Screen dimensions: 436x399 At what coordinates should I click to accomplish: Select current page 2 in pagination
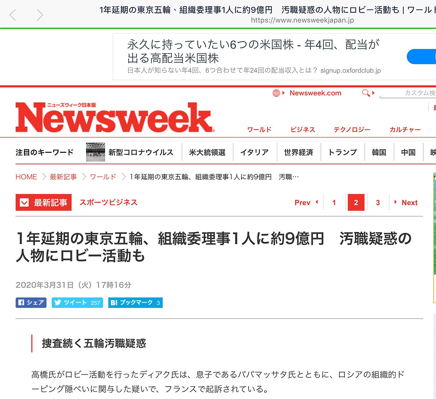pyautogui.click(x=356, y=203)
